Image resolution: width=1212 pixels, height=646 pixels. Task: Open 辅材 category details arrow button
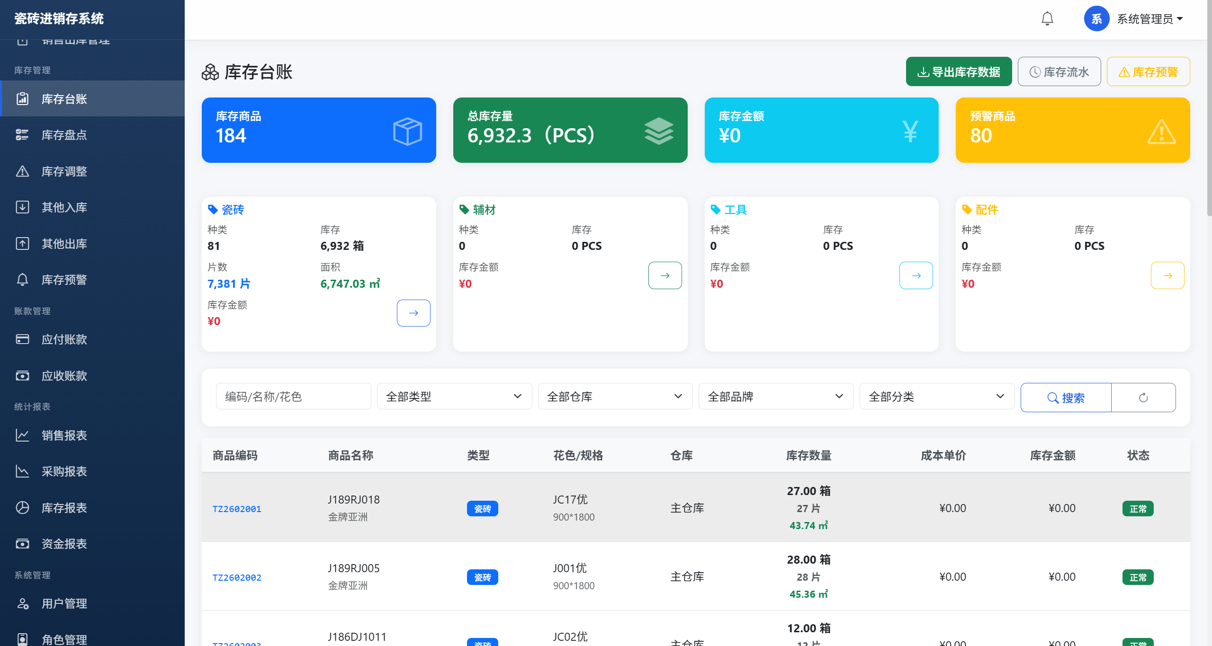[x=665, y=275]
